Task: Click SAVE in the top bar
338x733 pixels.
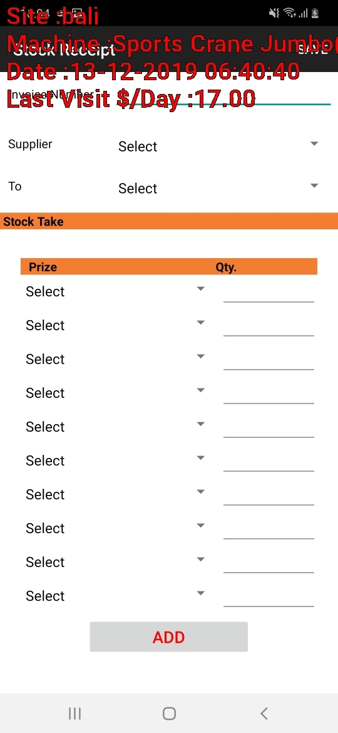Action: coord(313,50)
